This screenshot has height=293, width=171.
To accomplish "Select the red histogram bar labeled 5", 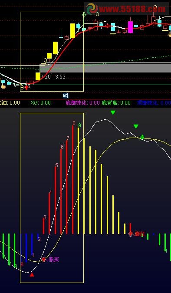I will coord(56,200).
